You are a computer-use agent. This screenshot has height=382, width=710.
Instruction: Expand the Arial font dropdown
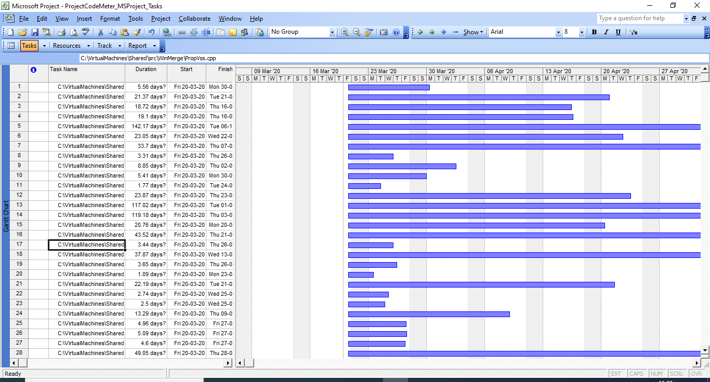(x=558, y=32)
